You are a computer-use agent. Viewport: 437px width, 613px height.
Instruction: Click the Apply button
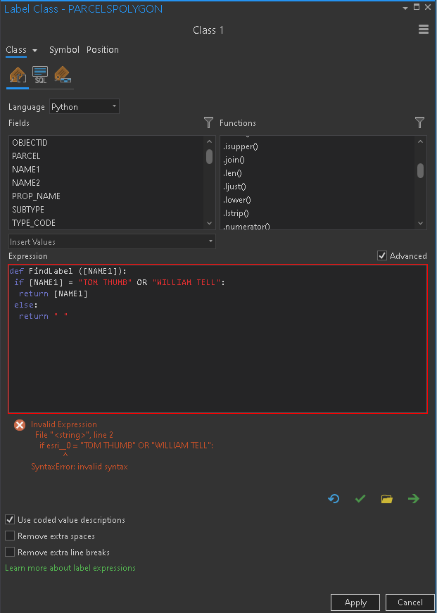(355, 602)
